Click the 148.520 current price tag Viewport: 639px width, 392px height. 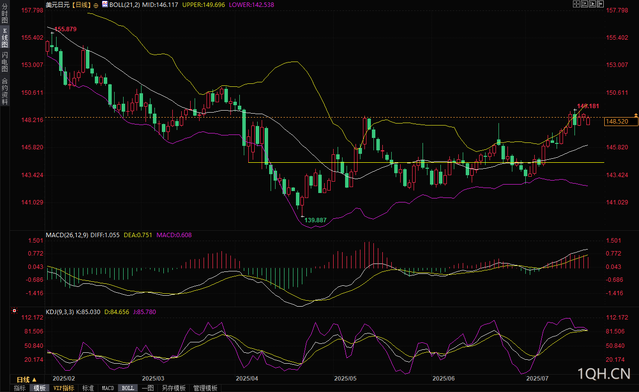[617, 122]
